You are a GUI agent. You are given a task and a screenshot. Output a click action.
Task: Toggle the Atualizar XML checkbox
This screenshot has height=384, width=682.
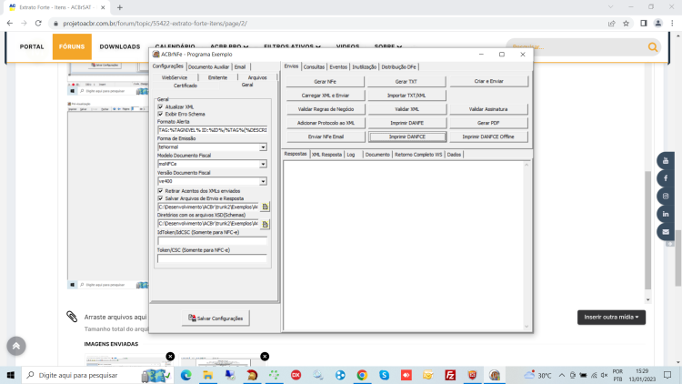pos(160,106)
